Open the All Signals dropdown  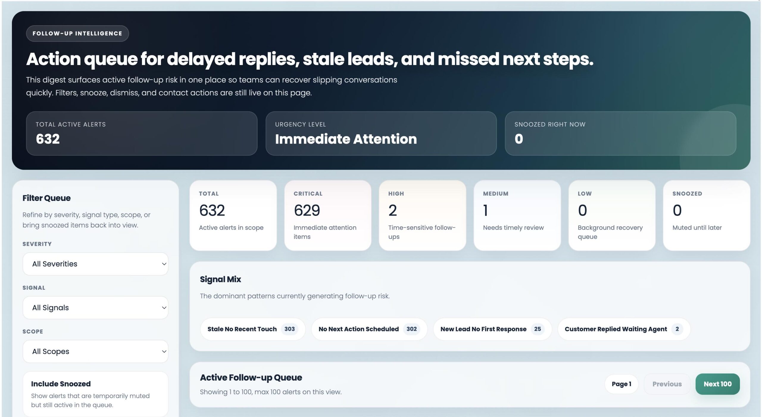[95, 308]
